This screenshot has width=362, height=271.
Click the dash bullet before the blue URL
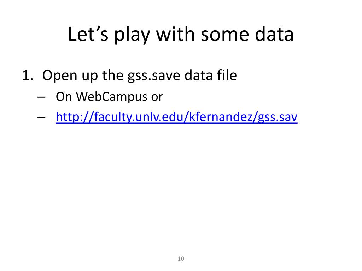[x=41, y=117]
